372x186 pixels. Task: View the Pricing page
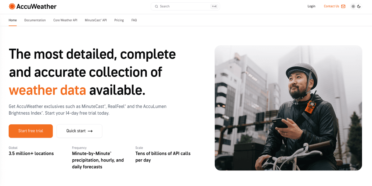(x=119, y=20)
